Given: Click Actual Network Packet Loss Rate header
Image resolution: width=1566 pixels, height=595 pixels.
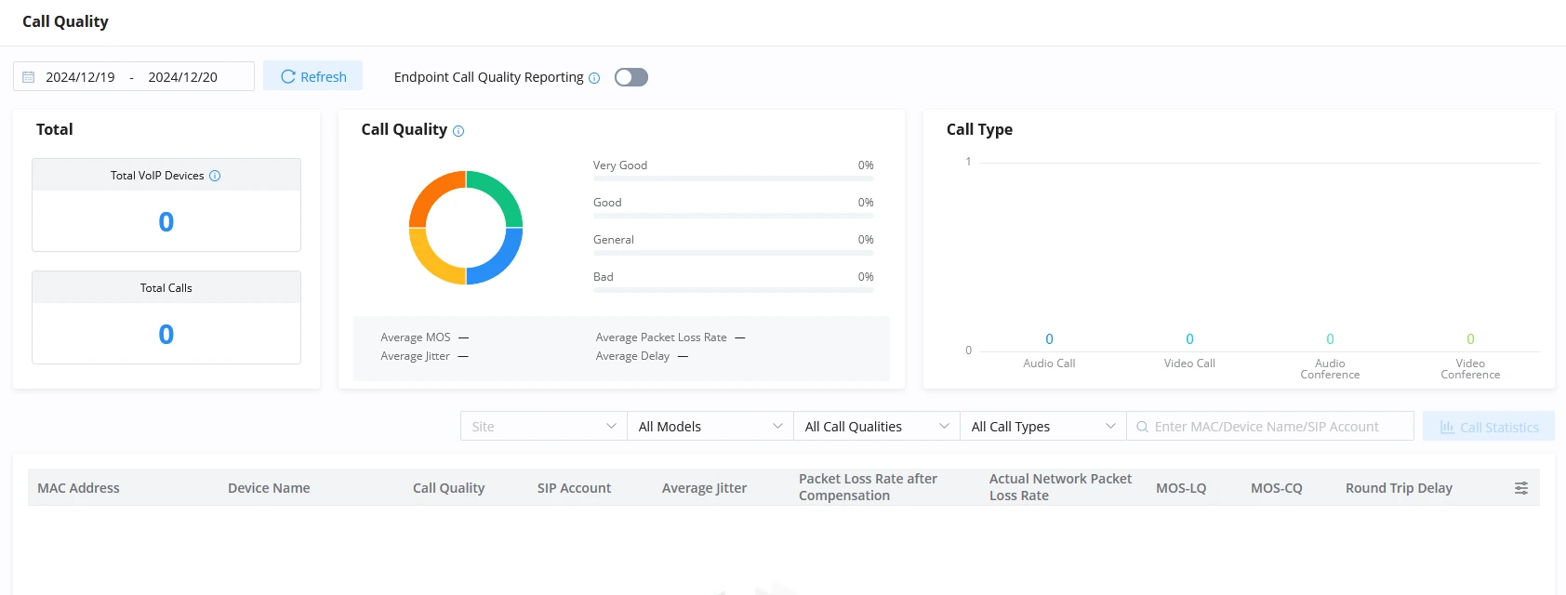Looking at the screenshot, I should pos(1060,487).
